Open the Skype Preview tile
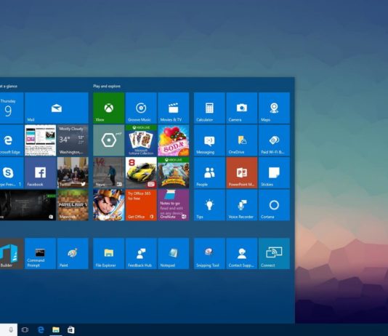 coord(12,173)
